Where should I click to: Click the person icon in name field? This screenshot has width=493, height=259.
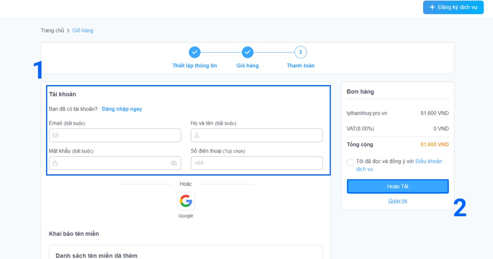point(197,135)
